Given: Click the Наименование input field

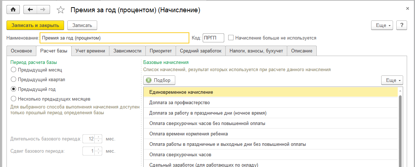Looking at the screenshot, I should (114, 38).
